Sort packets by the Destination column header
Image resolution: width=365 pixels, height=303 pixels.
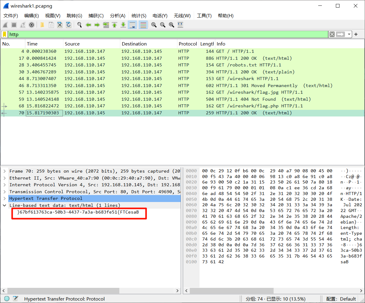(149, 44)
